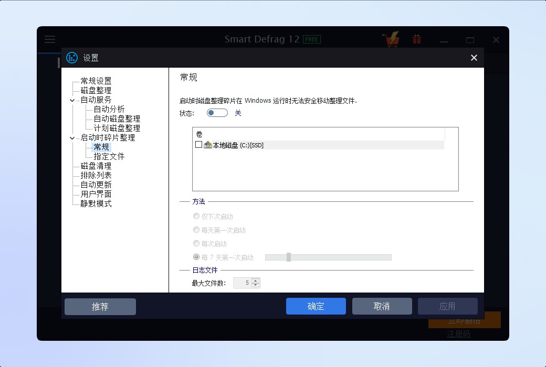Open 指定文件 settings page
This screenshot has width=546, height=367.
[x=109, y=157]
